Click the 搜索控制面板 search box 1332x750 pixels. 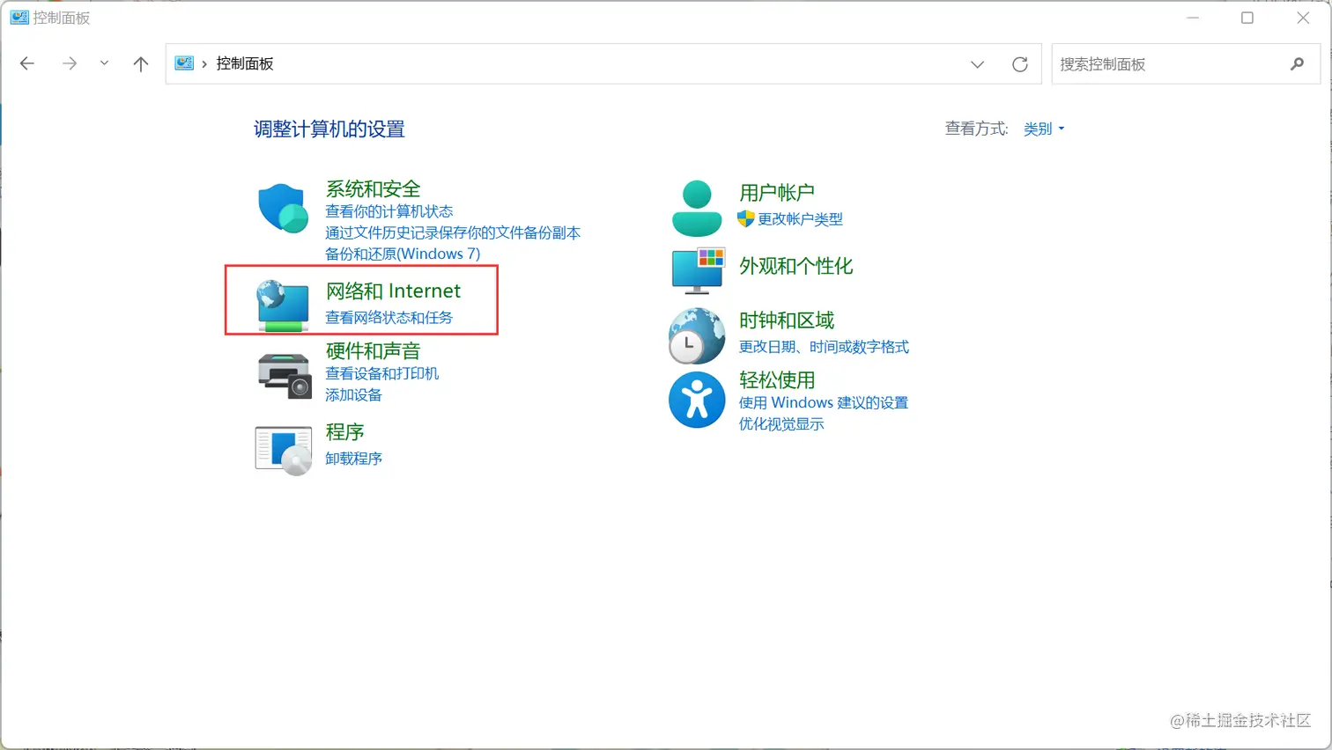click(1186, 64)
